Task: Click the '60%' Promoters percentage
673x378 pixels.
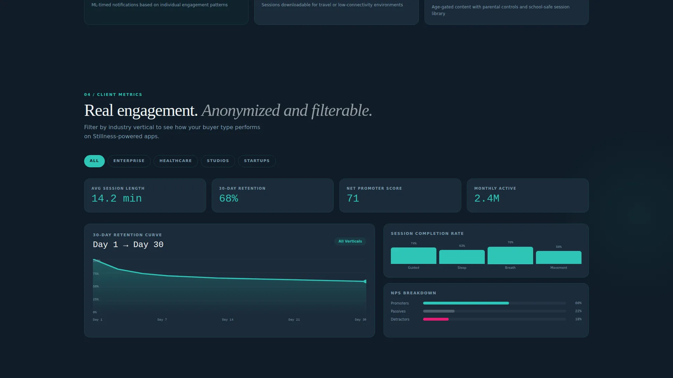Action: click(x=578, y=303)
